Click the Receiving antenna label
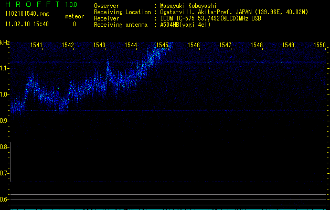Screen dimensions: 330x210 (x=120, y=25)
